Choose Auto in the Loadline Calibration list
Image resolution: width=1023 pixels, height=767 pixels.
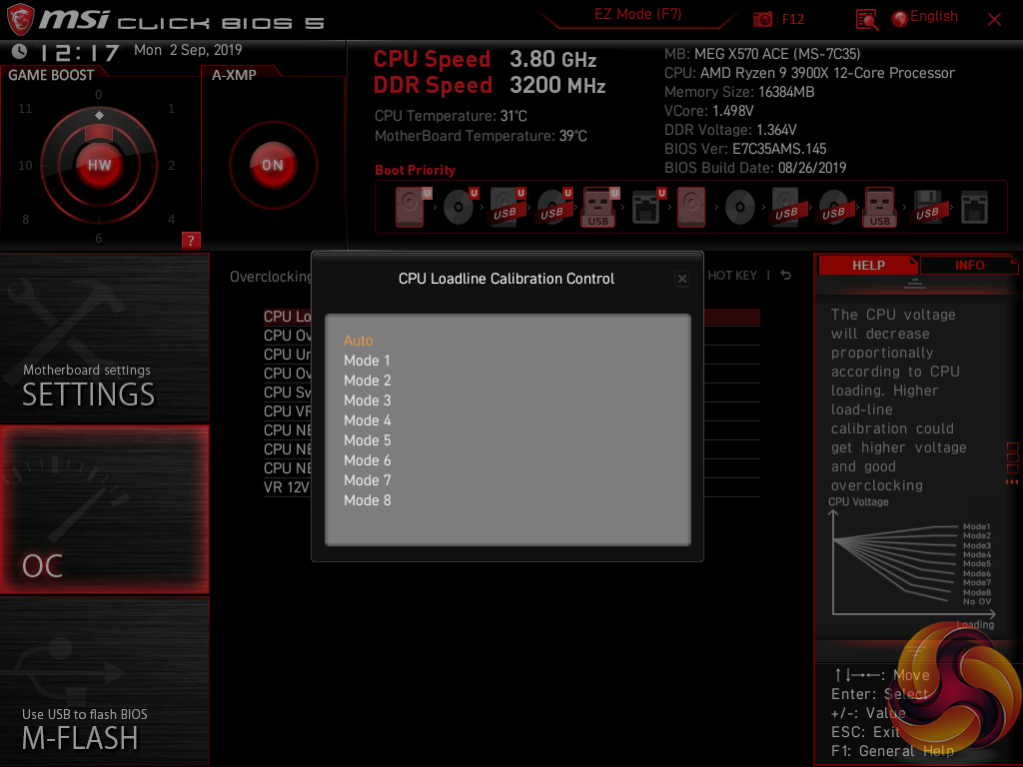click(x=359, y=341)
